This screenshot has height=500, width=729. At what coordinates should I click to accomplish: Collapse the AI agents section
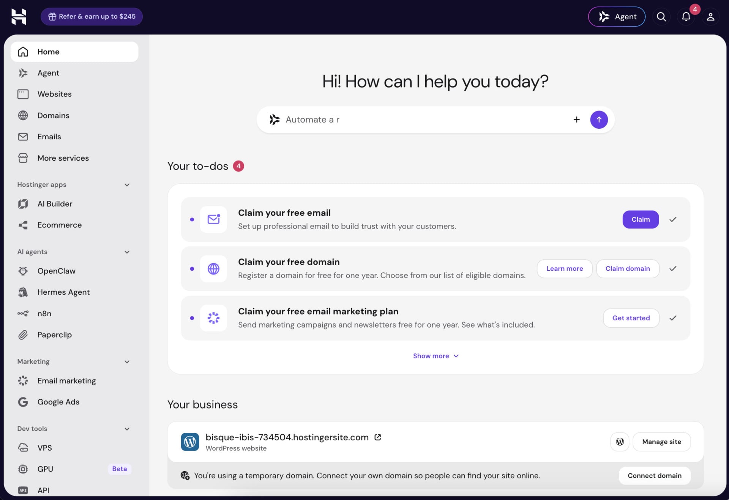127,252
